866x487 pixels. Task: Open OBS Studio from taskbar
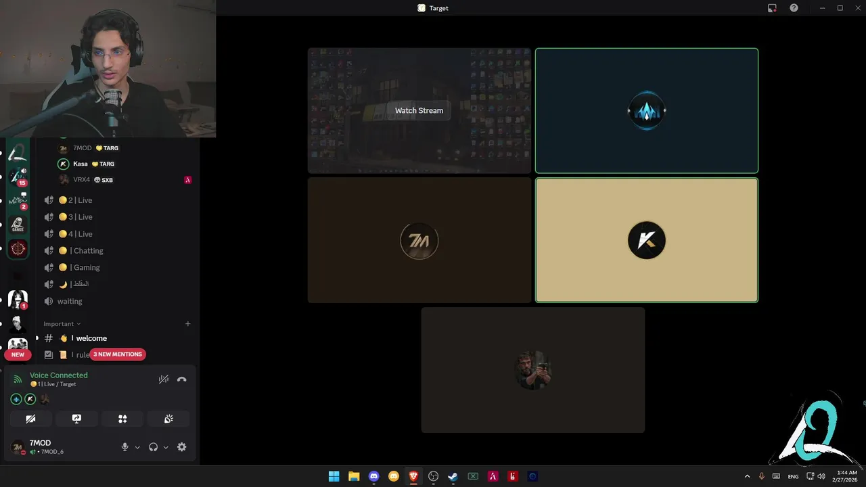click(433, 476)
